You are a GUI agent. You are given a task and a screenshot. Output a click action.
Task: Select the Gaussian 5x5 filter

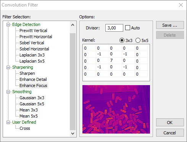pos(32,104)
